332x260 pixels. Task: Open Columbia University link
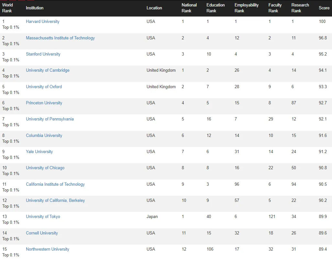(44, 136)
